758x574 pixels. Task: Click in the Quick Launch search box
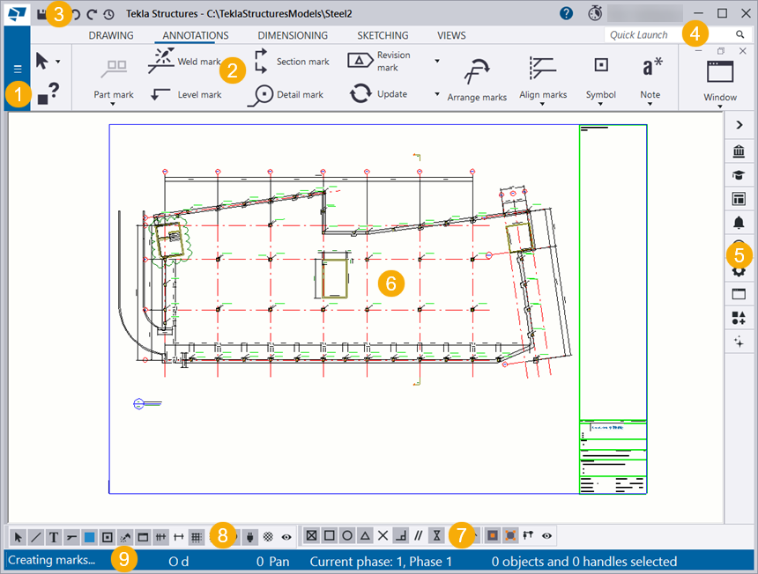coord(665,35)
